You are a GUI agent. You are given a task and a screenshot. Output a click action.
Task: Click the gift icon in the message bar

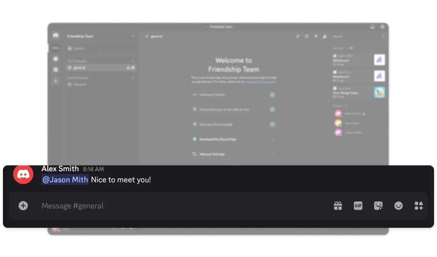point(338,206)
